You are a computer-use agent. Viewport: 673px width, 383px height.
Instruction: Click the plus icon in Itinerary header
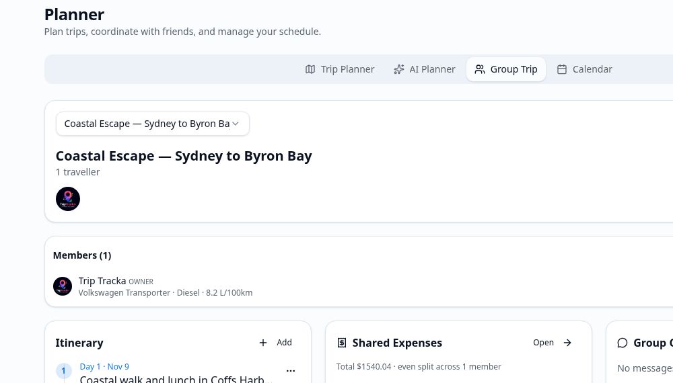[x=263, y=342]
